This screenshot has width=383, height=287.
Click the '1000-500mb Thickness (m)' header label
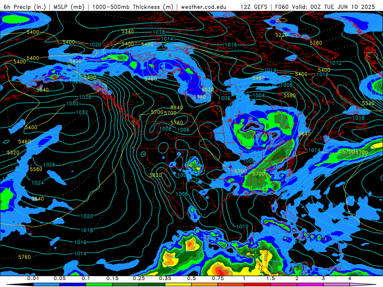click(x=133, y=7)
